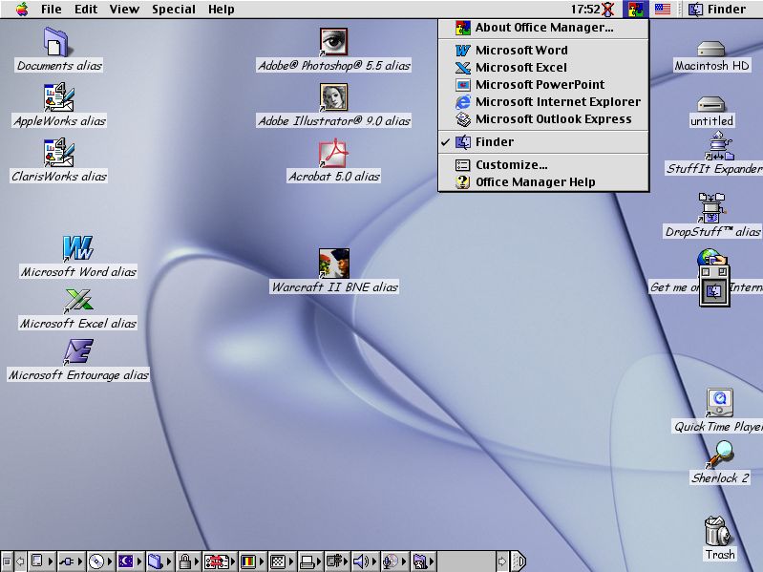
Task: Open the microphone sound source control strip popup
Action: pos(394,561)
